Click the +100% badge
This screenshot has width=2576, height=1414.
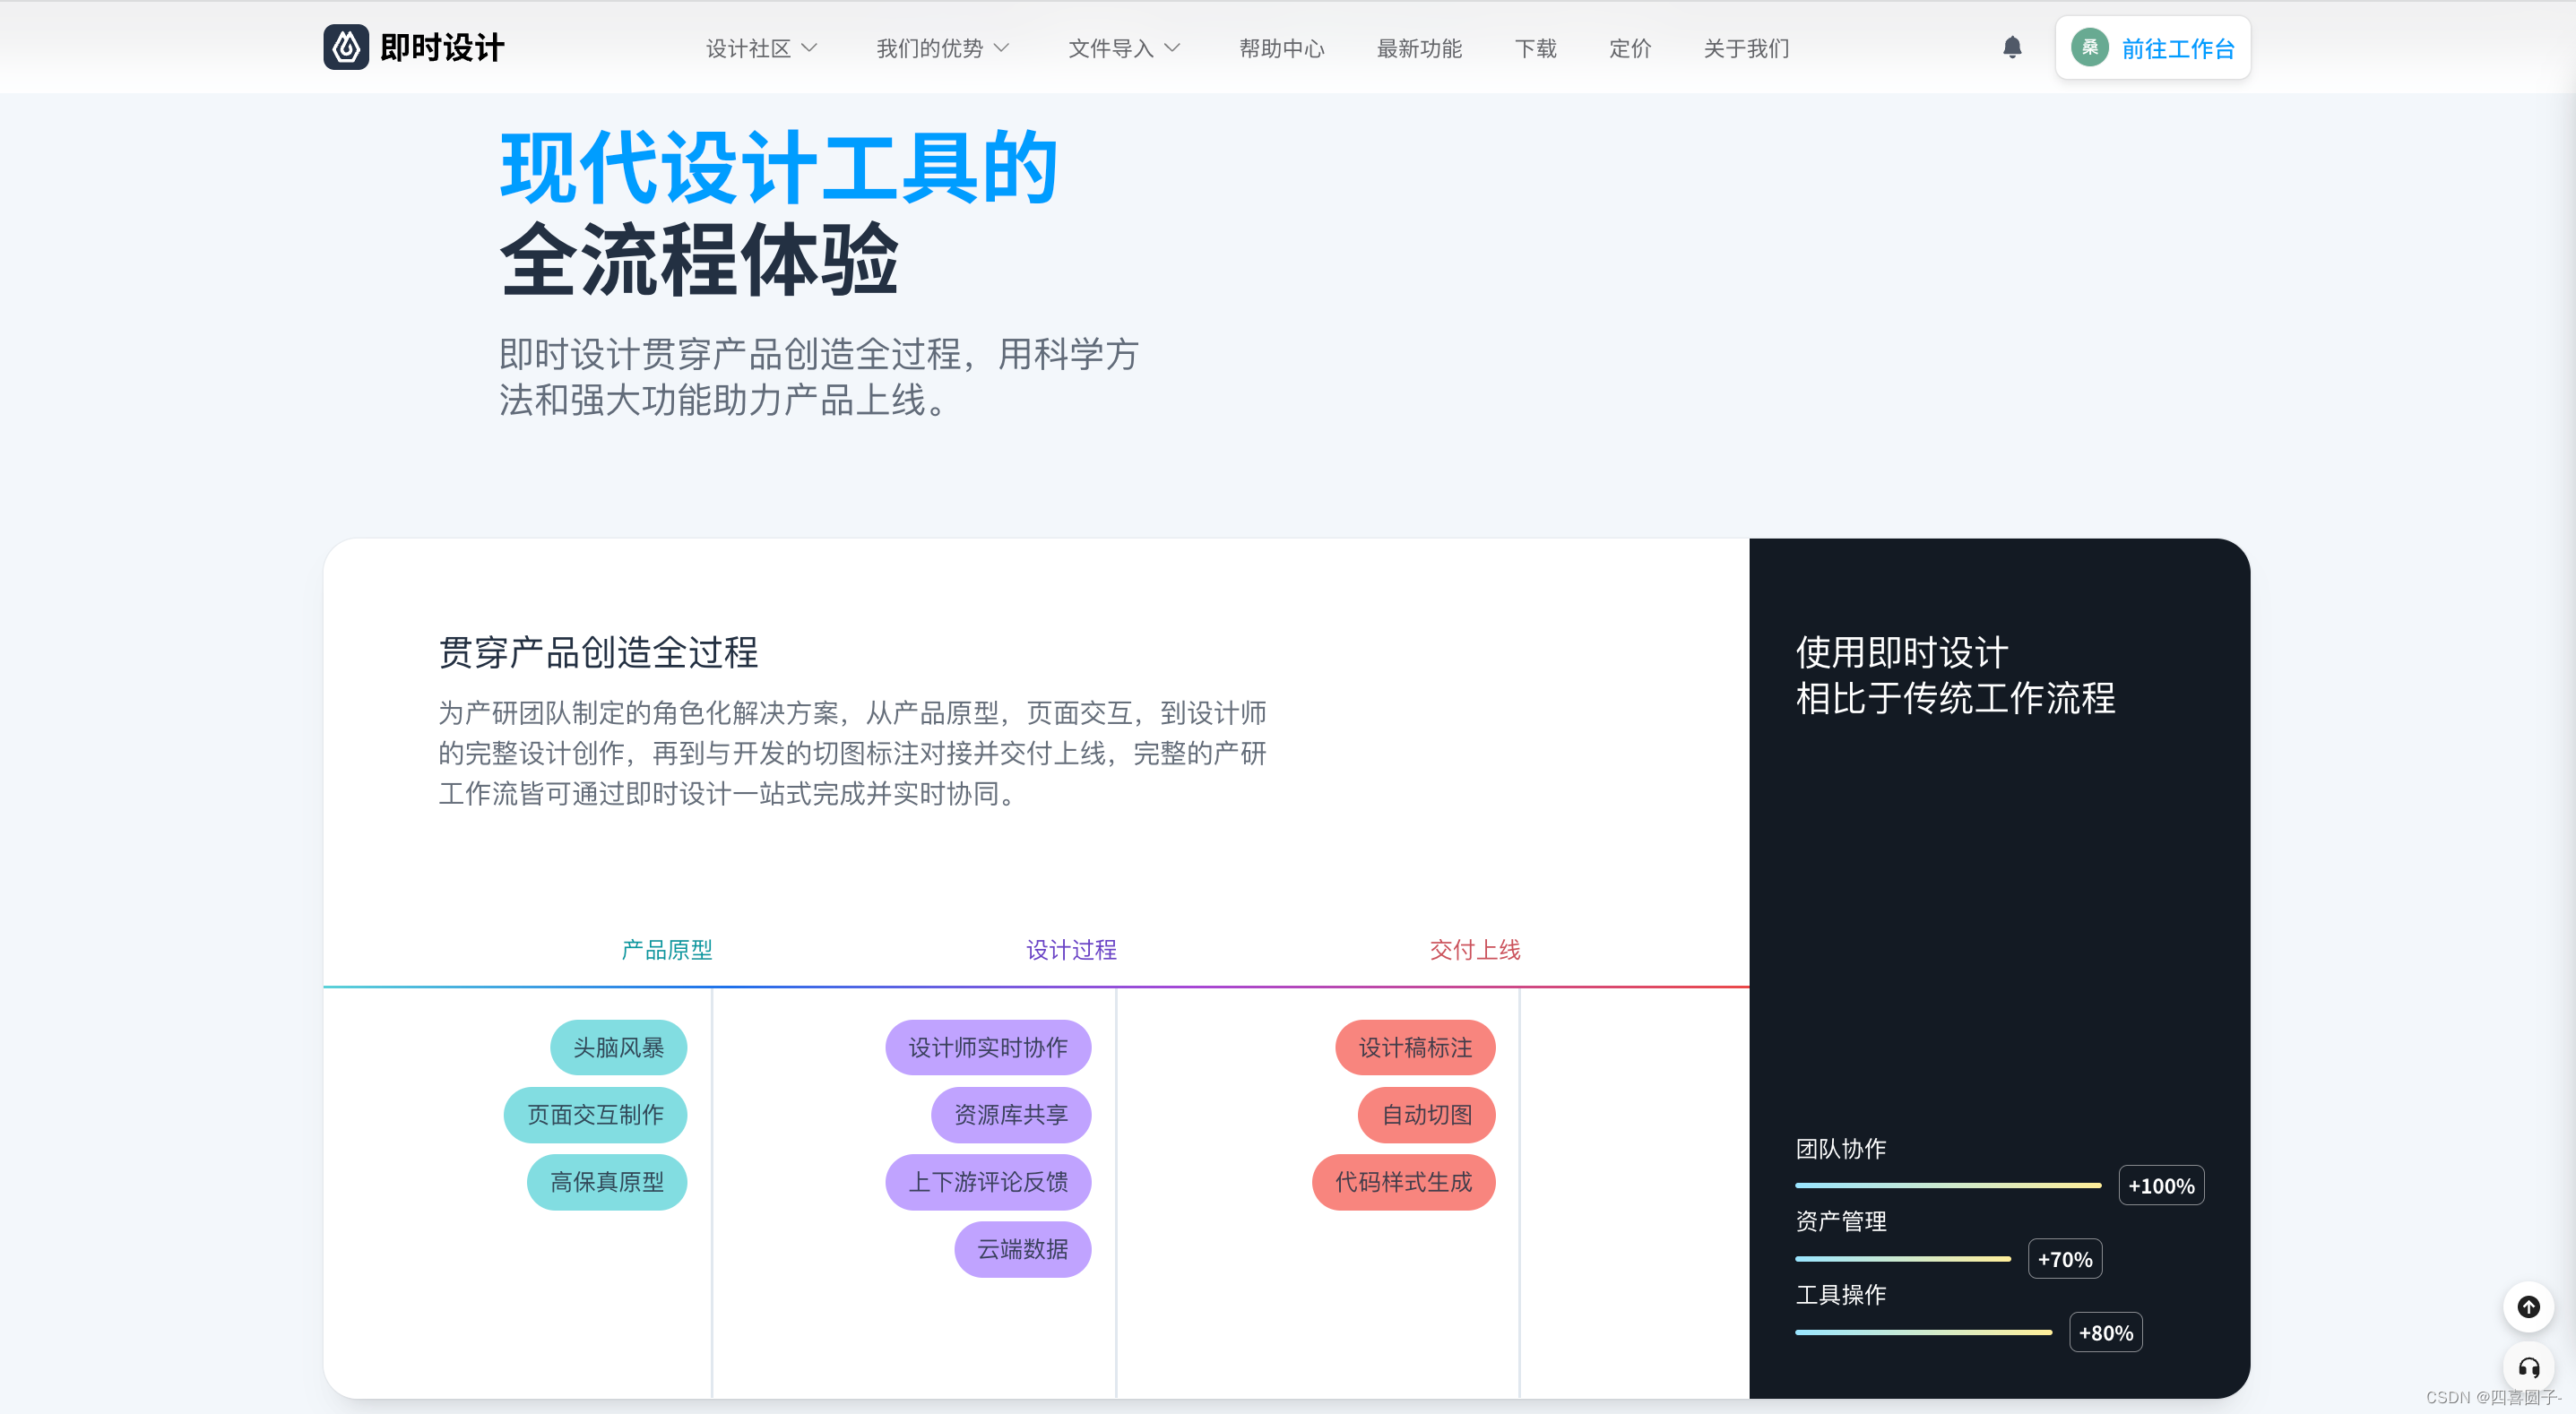click(x=2161, y=1185)
